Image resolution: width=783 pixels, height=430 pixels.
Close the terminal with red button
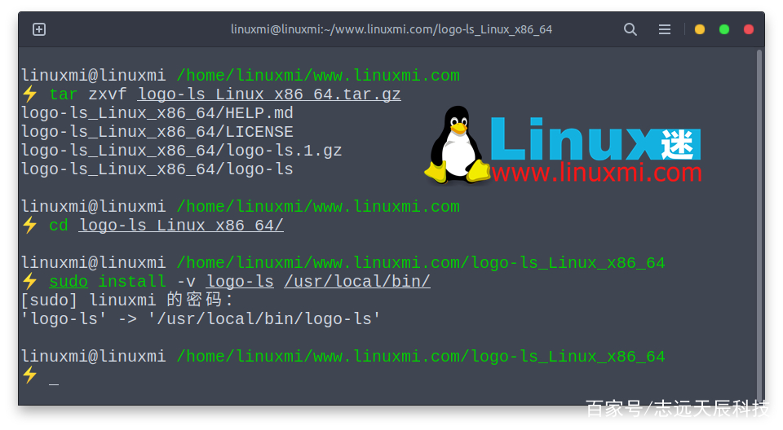pos(749,29)
